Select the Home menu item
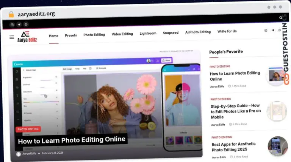The height and width of the screenshot is (162, 291). (53, 35)
